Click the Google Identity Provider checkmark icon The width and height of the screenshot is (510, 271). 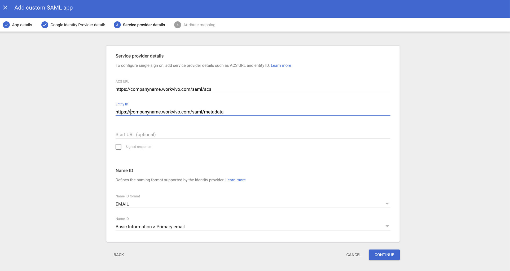pyautogui.click(x=45, y=25)
